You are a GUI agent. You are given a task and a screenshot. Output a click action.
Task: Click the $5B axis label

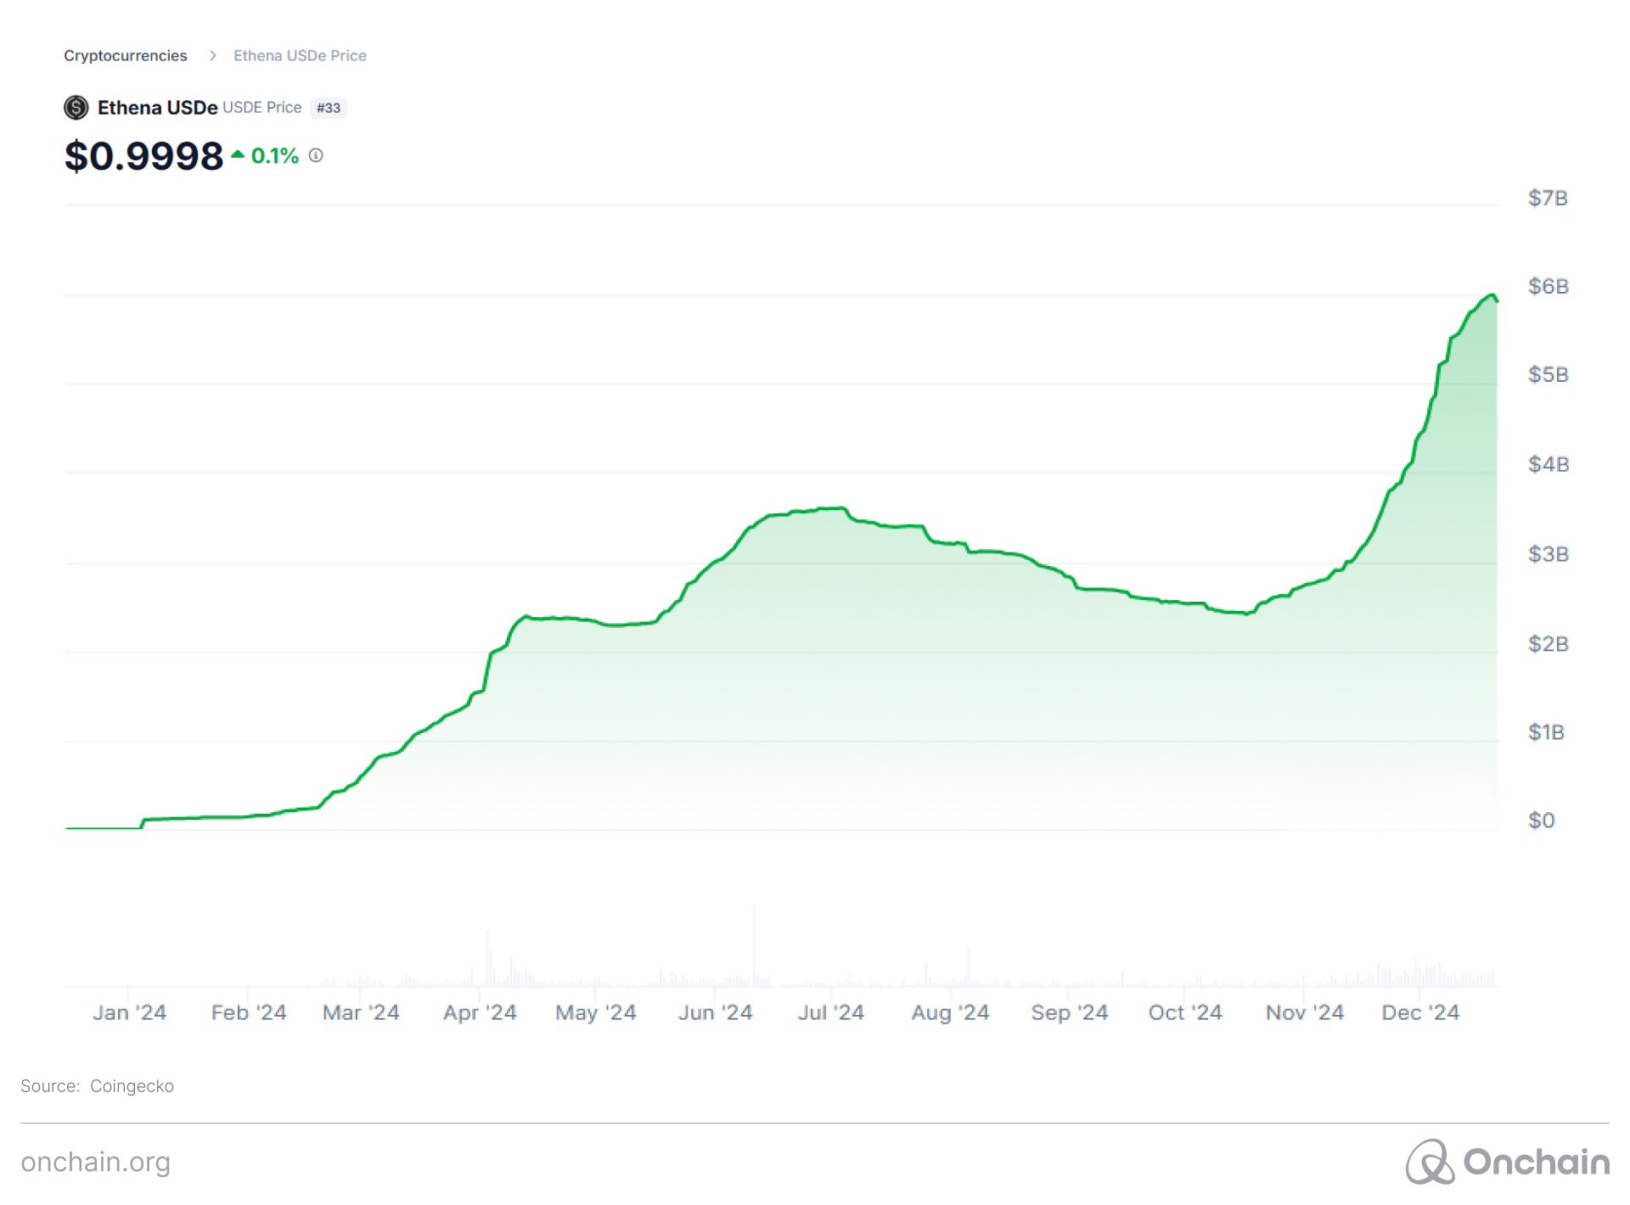click(1548, 374)
